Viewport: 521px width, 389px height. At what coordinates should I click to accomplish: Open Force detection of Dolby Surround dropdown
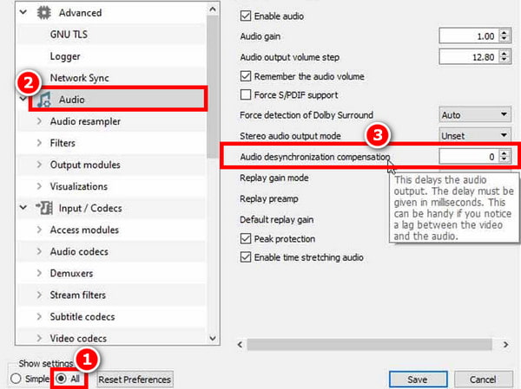(x=475, y=114)
